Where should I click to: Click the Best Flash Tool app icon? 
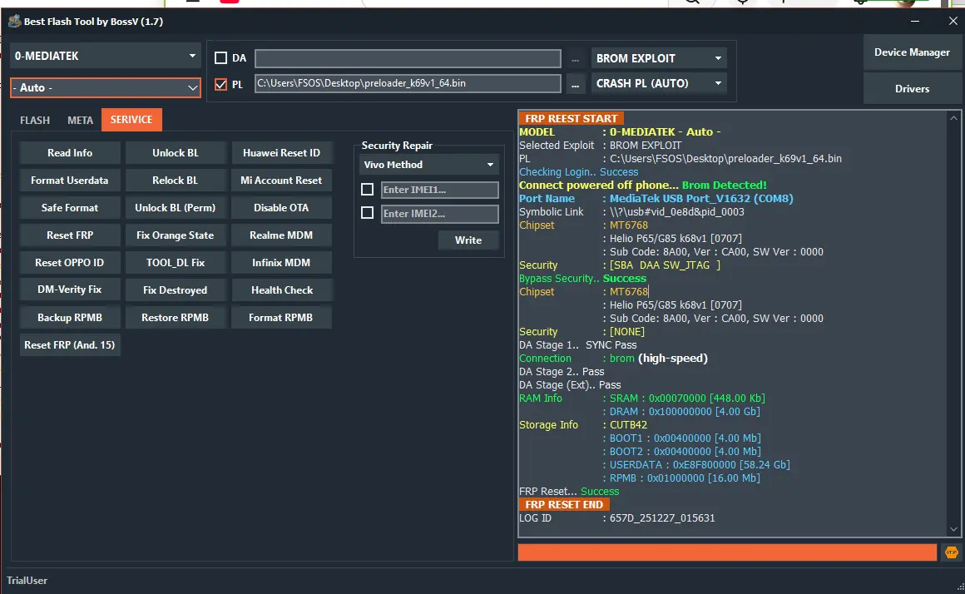tap(14, 22)
